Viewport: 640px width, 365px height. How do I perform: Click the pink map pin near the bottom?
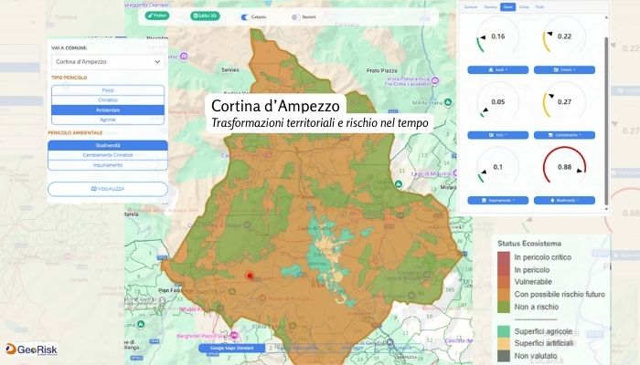point(234,331)
